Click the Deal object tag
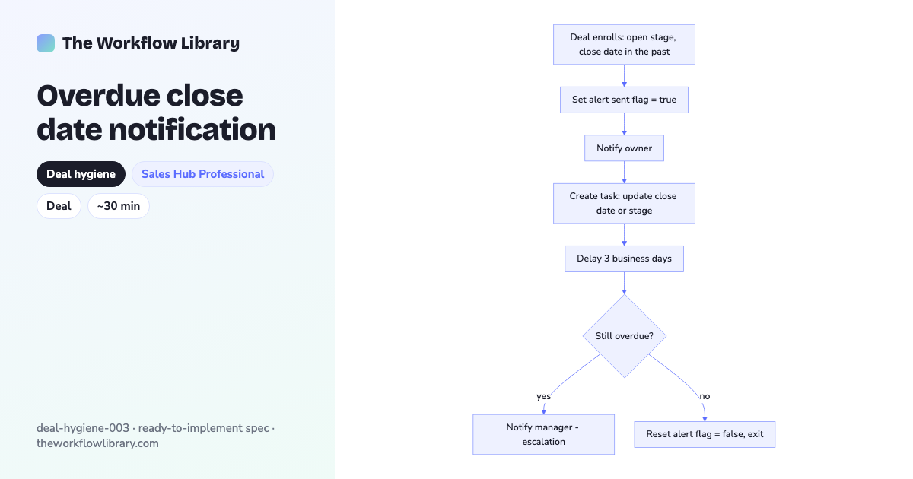The height and width of the screenshot is (479, 913). click(59, 206)
